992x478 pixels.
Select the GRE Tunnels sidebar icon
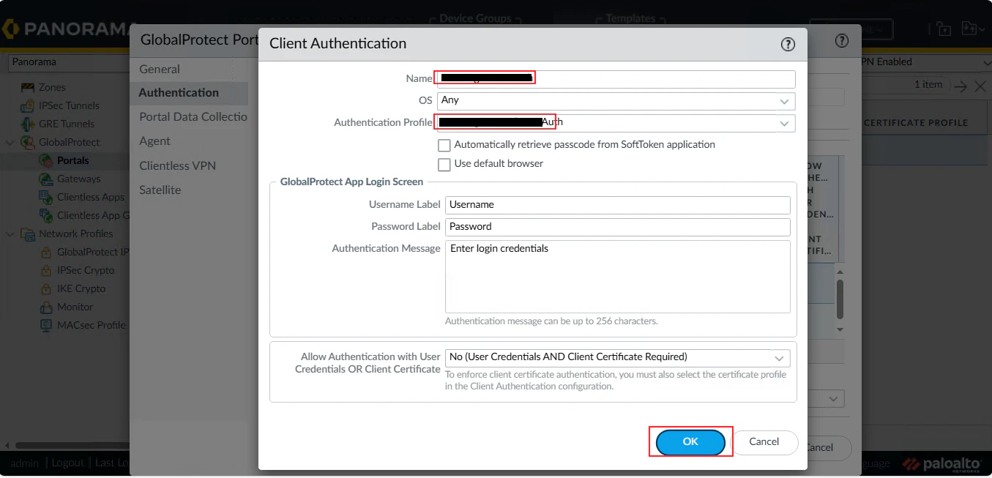[x=28, y=124]
